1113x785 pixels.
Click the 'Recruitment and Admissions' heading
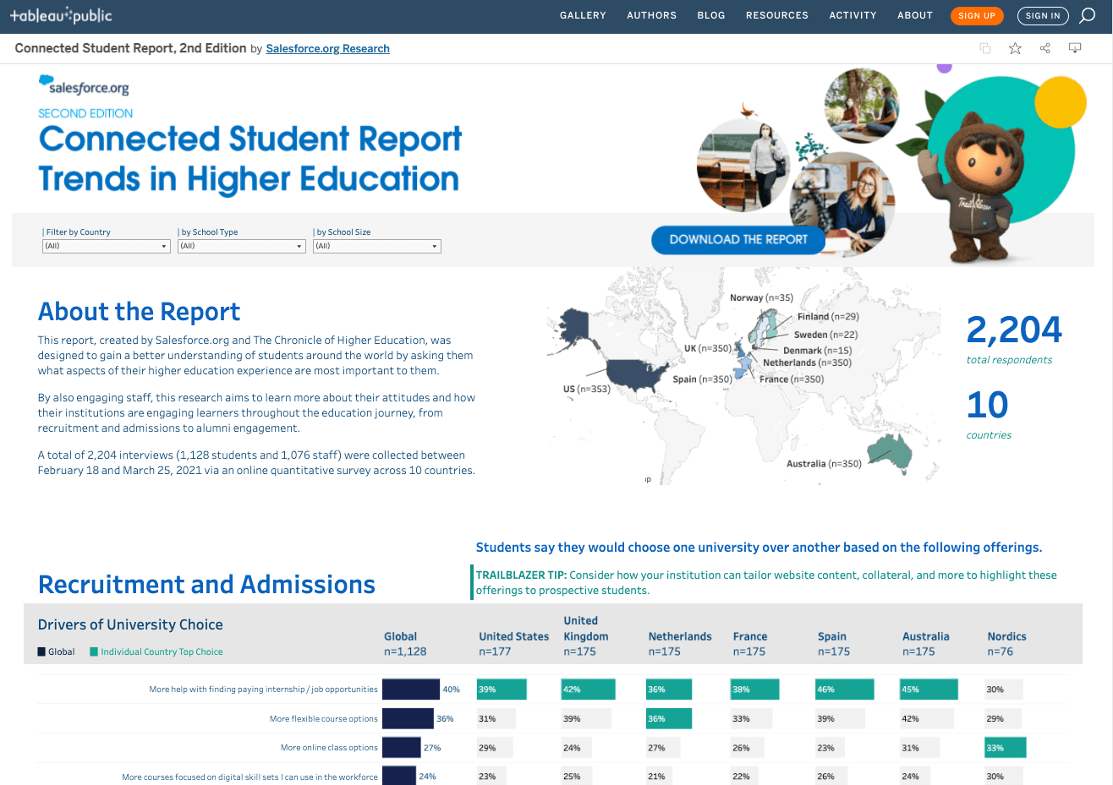click(206, 585)
